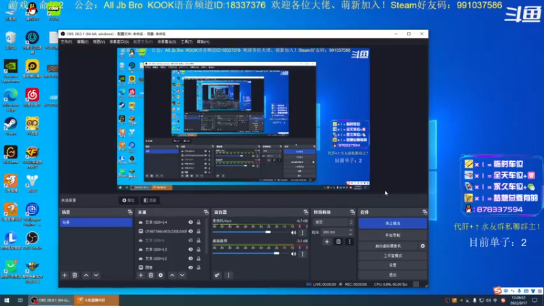Open the Microsoft Edge desktop icon

(10, 99)
